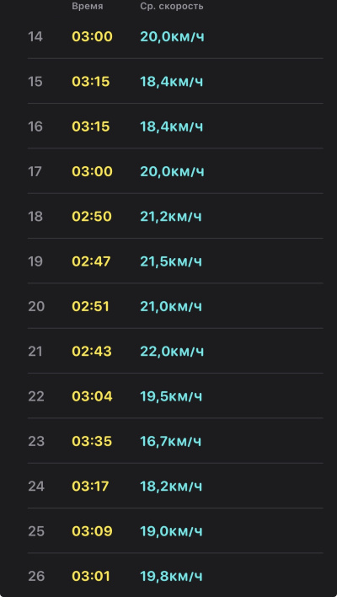Select the 03:09 time in split 25
337x597 pixels.
tap(92, 531)
